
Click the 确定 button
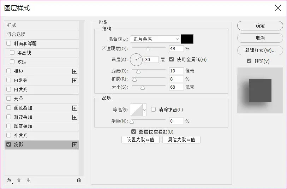pos(260,26)
